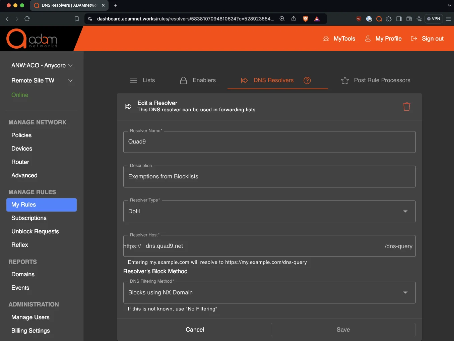Click the browser address bar URL

pyautogui.click(x=186, y=19)
